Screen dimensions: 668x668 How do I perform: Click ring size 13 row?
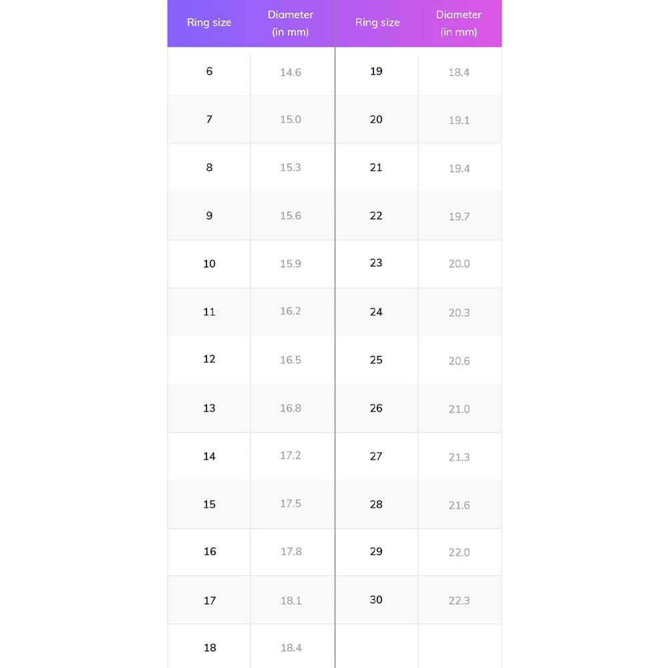pyautogui.click(x=209, y=408)
